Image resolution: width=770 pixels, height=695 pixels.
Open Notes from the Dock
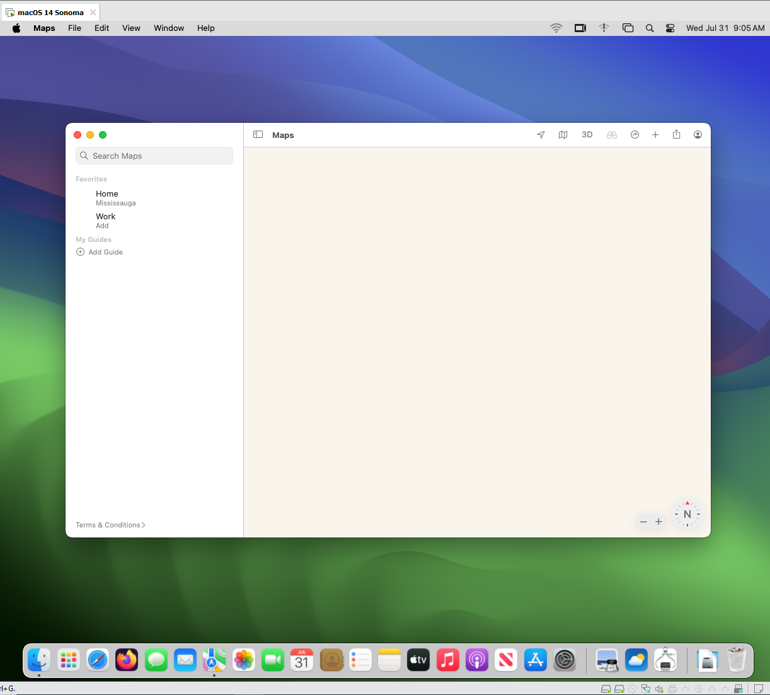pyautogui.click(x=389, y=660)
